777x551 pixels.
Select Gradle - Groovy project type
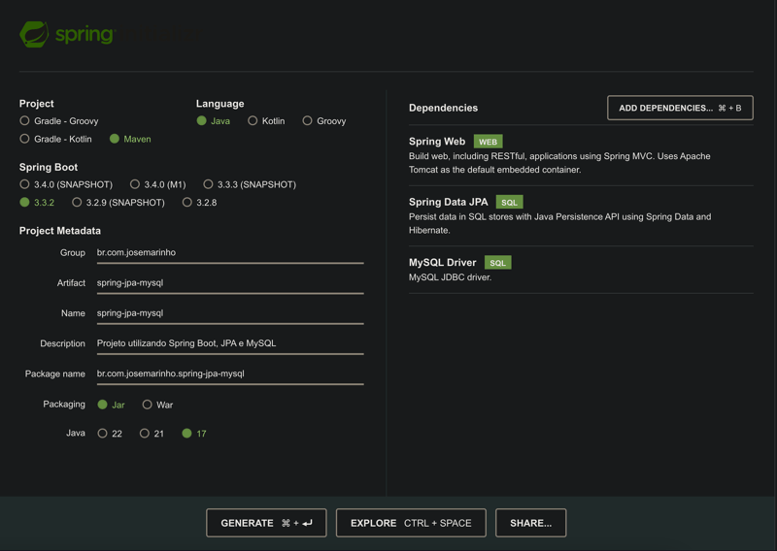[59, 121]
